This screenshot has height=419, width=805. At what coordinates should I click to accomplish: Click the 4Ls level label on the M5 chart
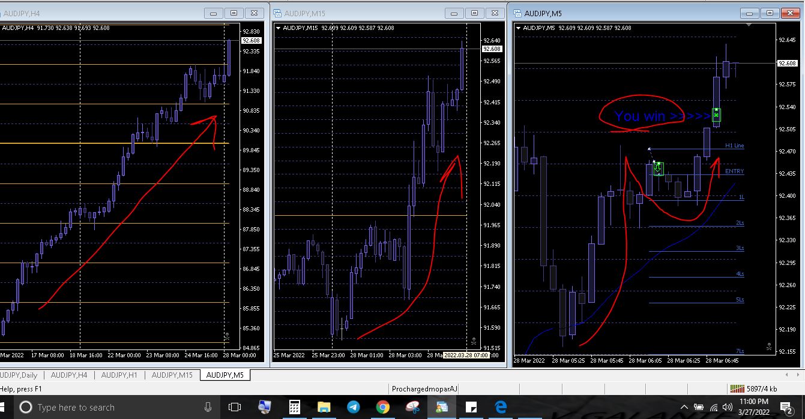tap(740, 274)
